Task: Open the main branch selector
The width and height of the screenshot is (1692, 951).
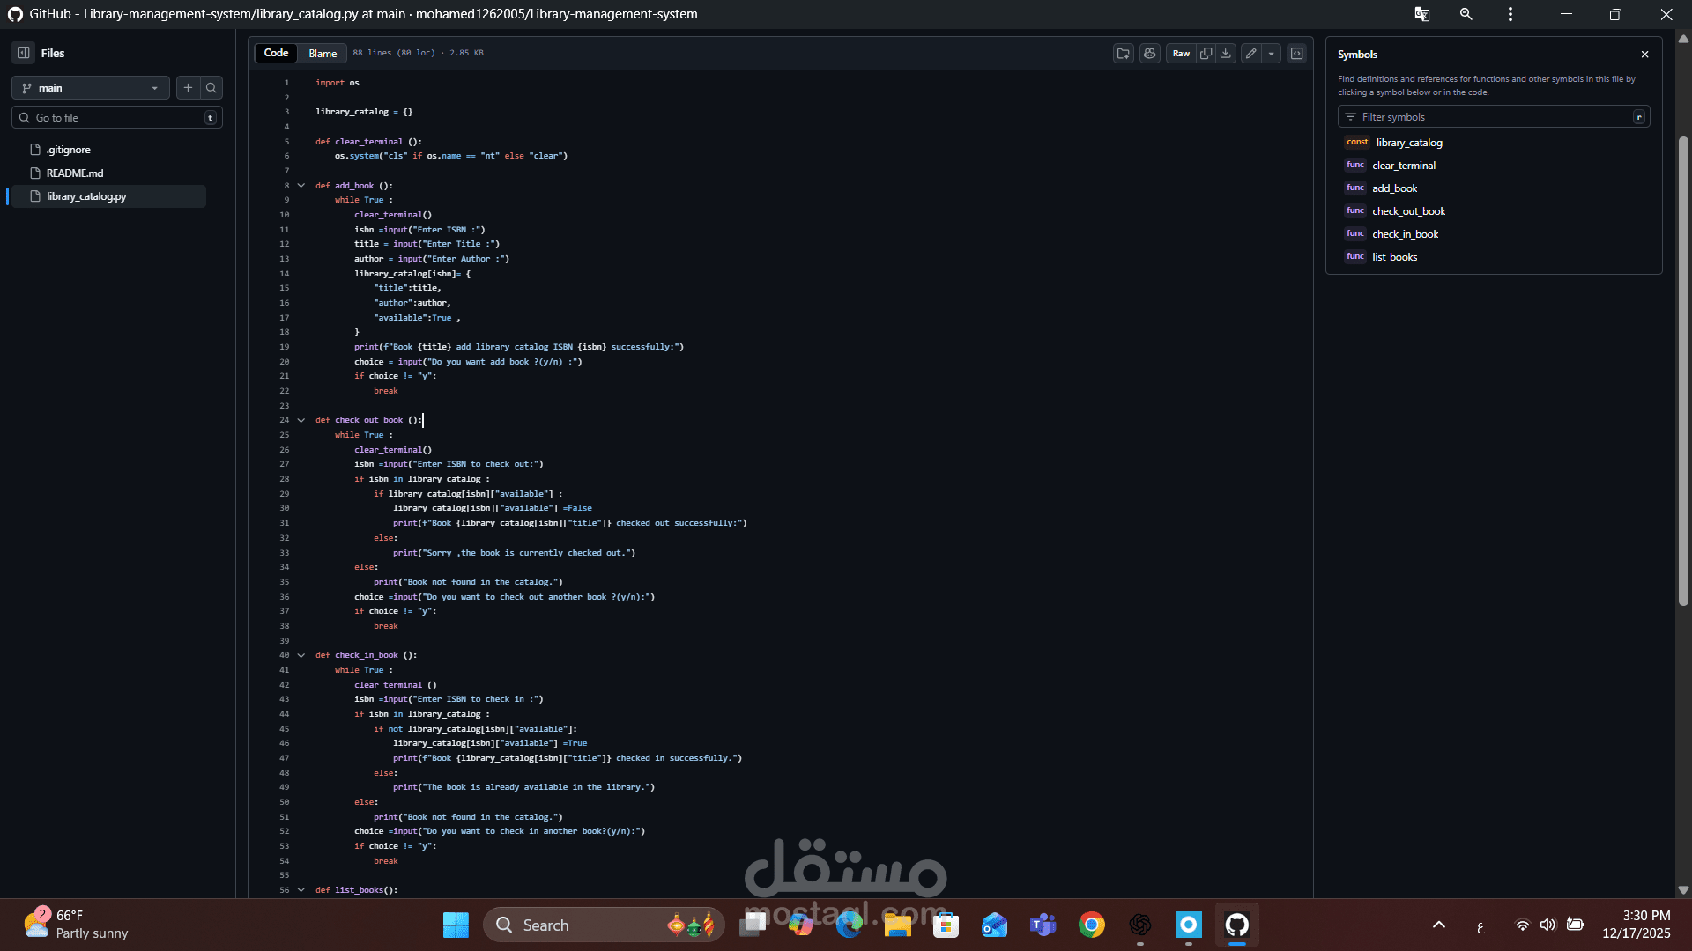Action: click(89, 87)
